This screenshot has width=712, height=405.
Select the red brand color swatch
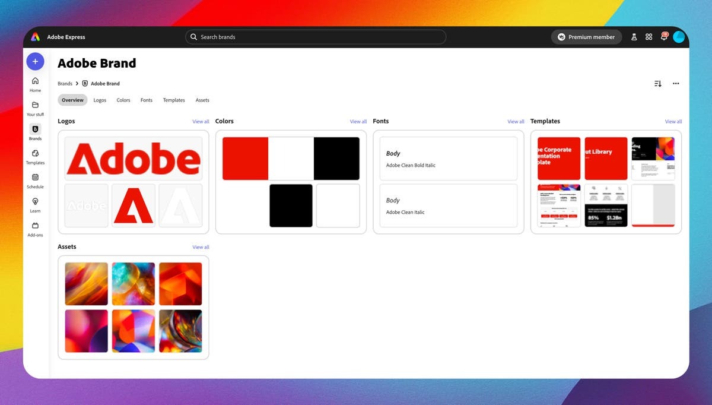coord(245,158)
